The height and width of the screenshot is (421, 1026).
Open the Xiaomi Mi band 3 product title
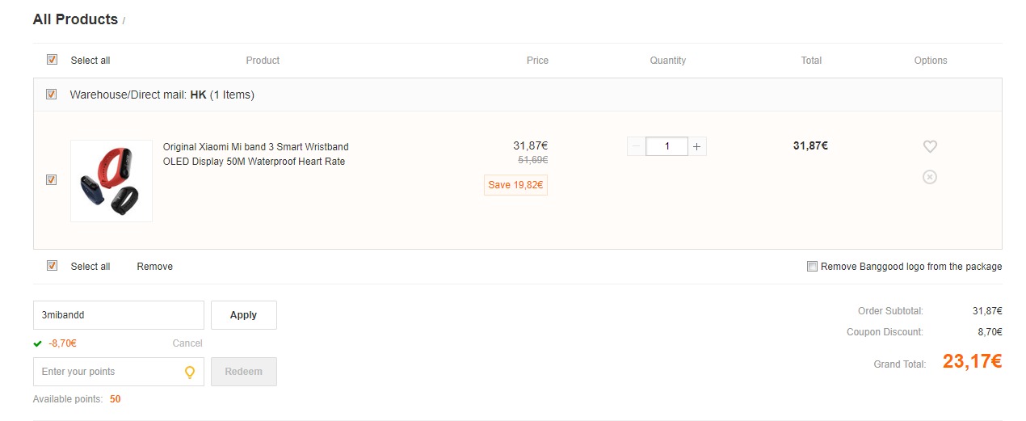coord(256,154)
